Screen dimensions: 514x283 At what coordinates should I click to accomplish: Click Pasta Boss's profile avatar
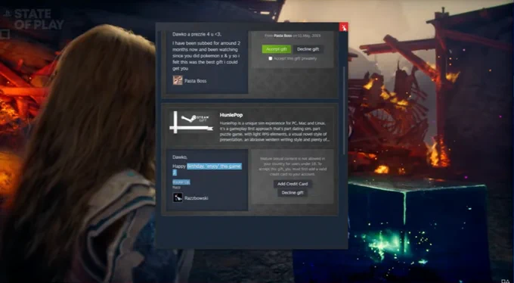(x=178, y=80)
